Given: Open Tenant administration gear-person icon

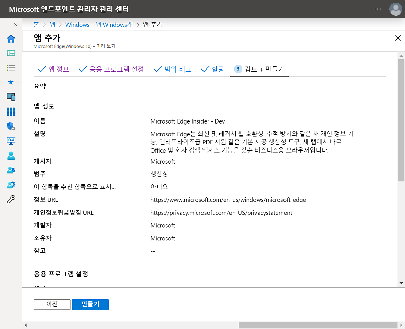Looking at the screenshot, I should (11, 185).
